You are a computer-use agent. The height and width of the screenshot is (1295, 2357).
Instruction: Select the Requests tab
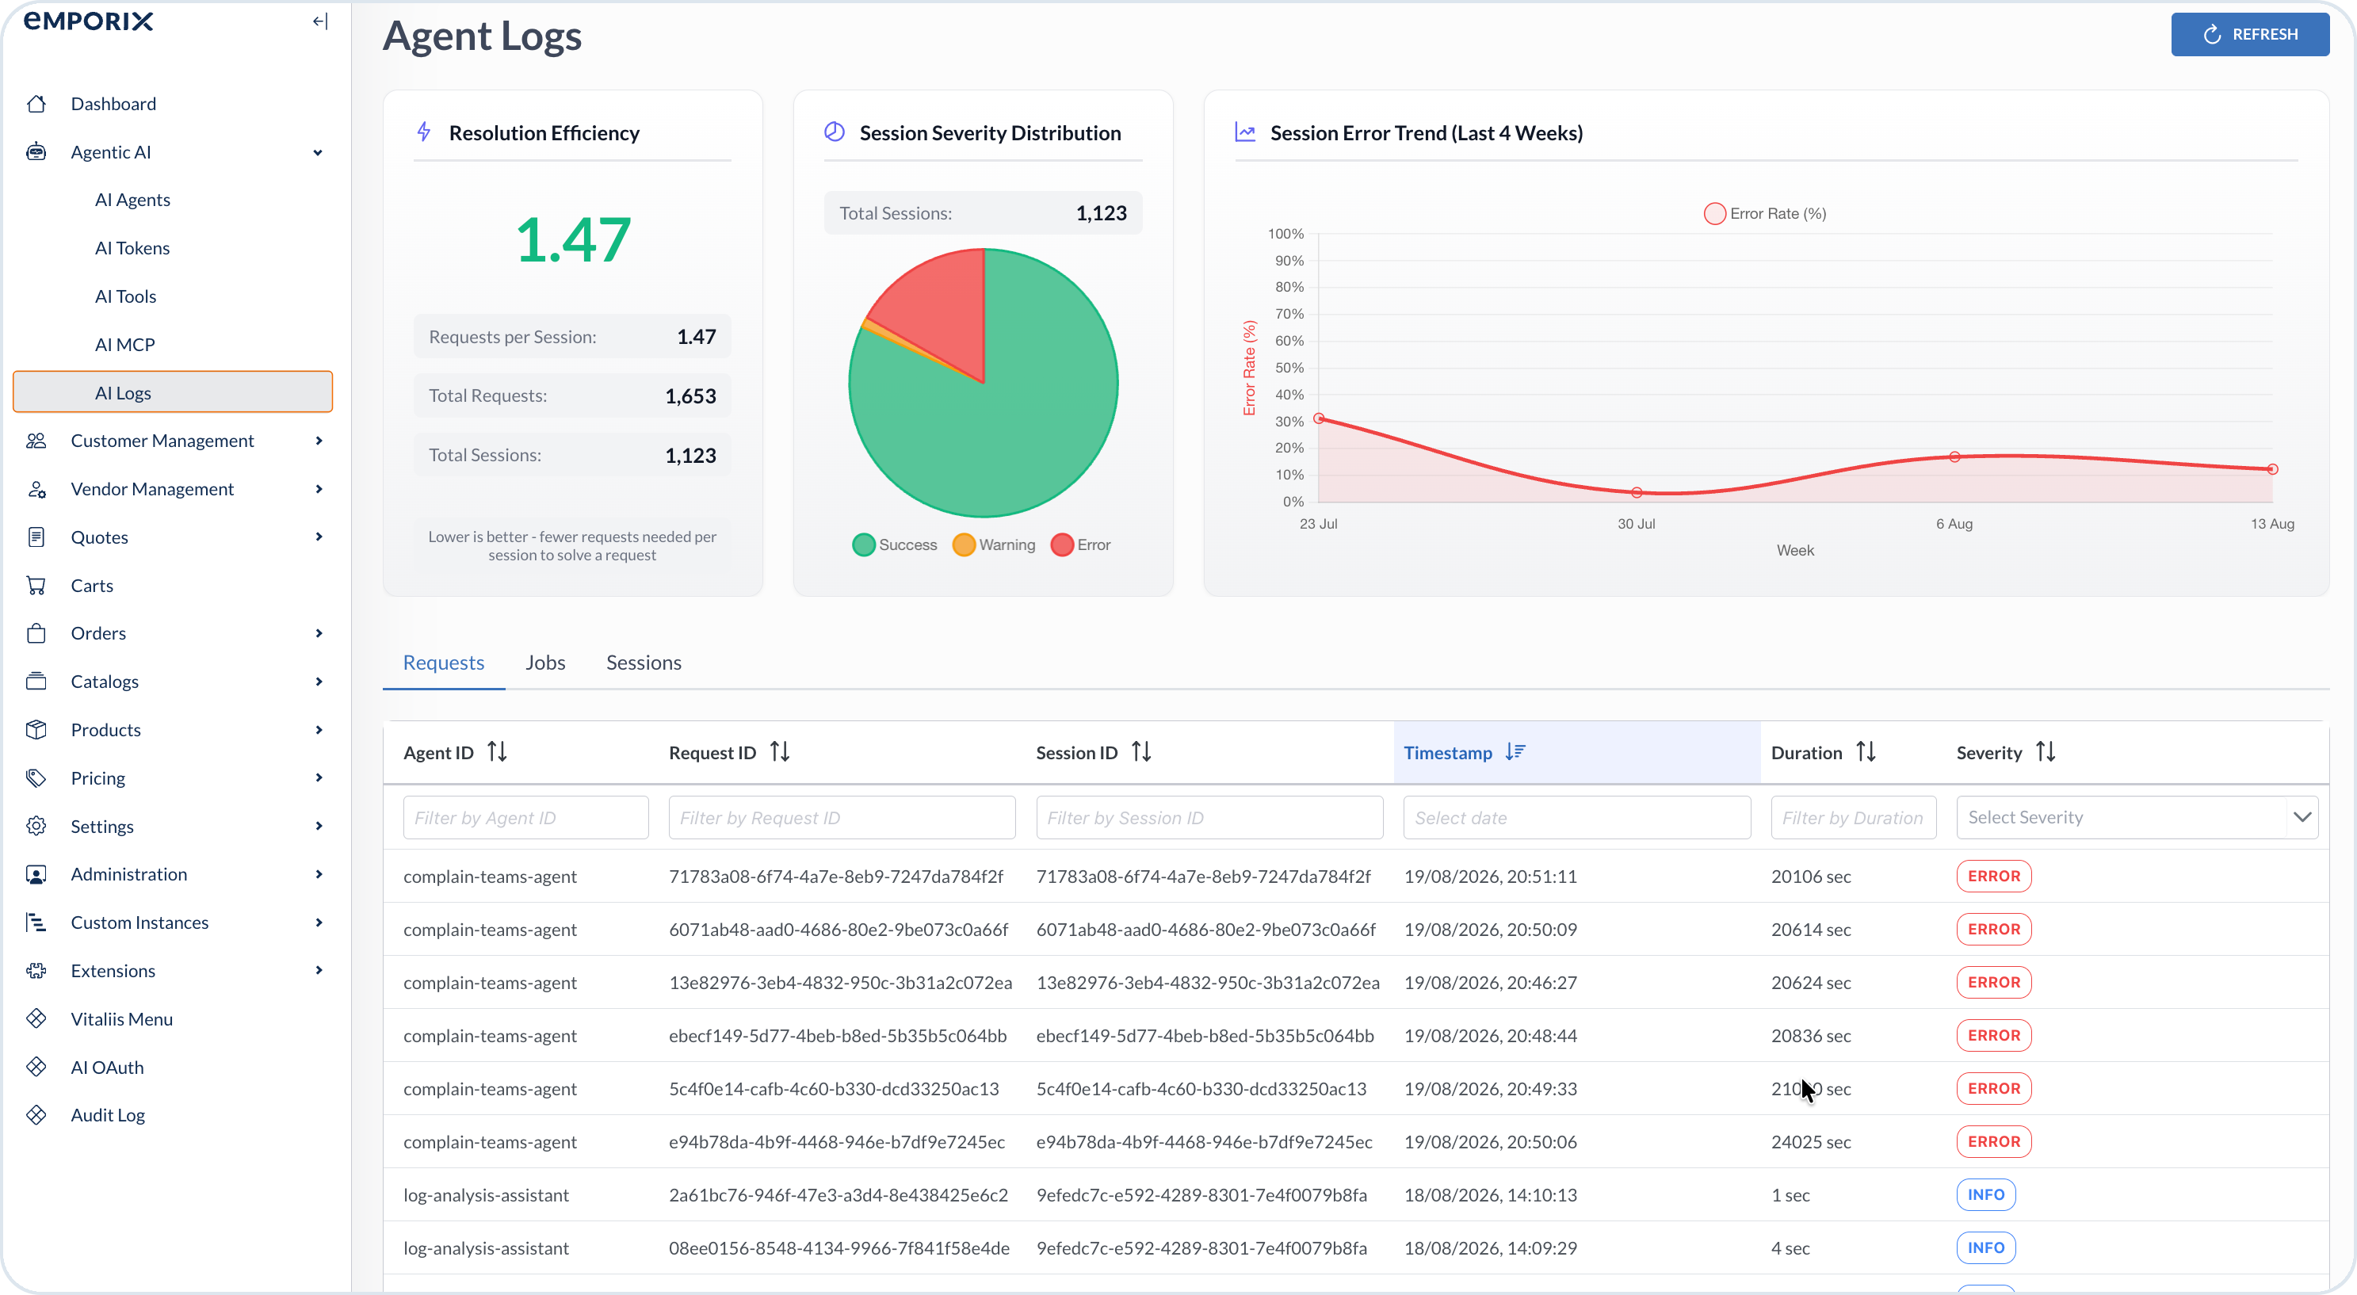point(444,662)
